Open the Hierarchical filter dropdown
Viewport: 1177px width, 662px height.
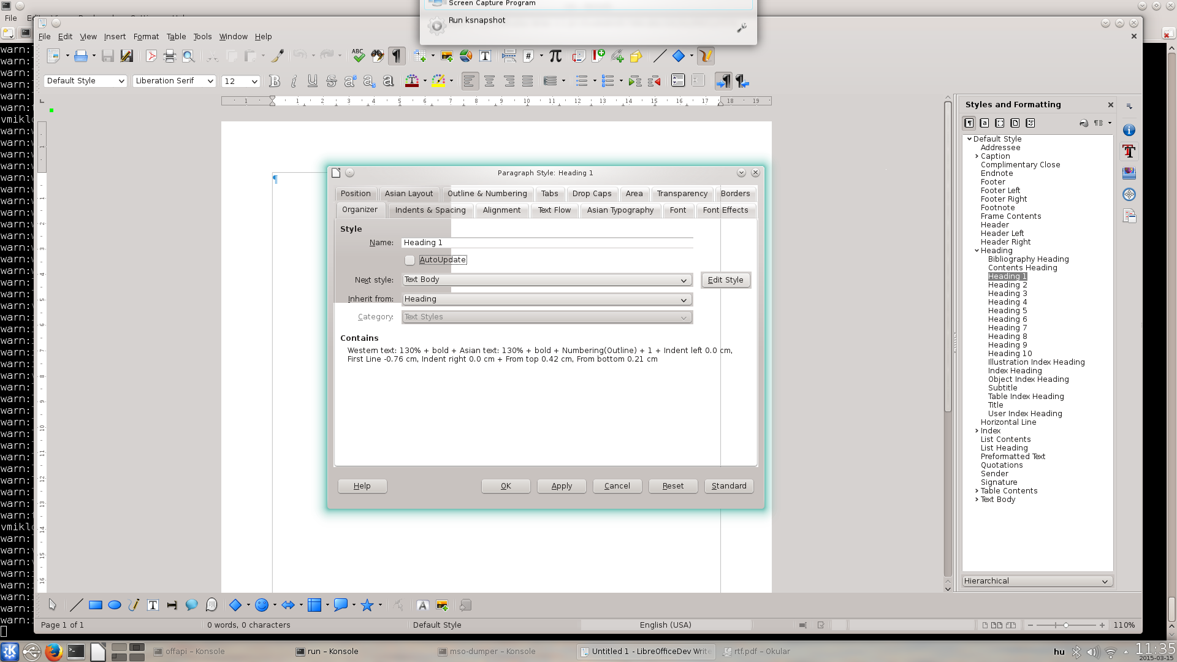1037,581
